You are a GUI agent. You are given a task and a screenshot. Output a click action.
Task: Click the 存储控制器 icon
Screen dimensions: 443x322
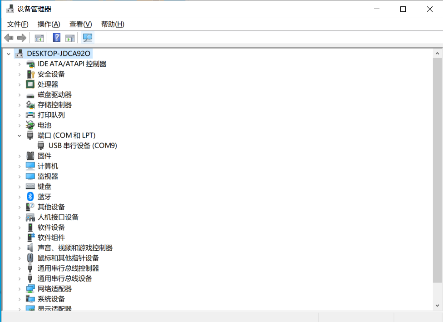tap(30, 105)
